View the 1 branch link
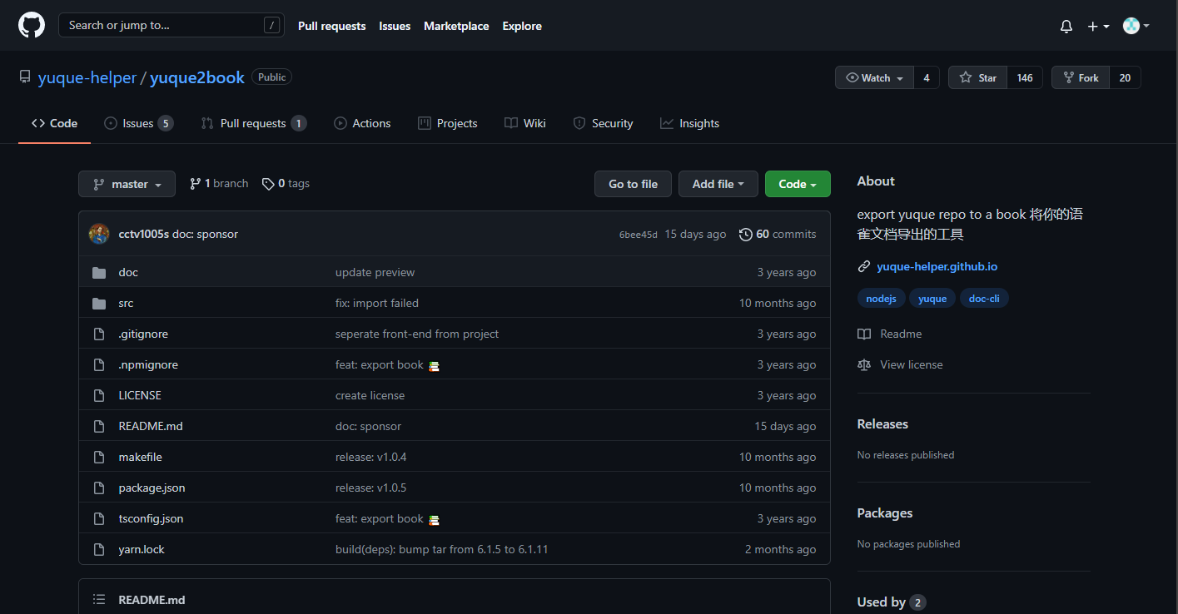Screen dimensions: 1178x614 point(219,183)
